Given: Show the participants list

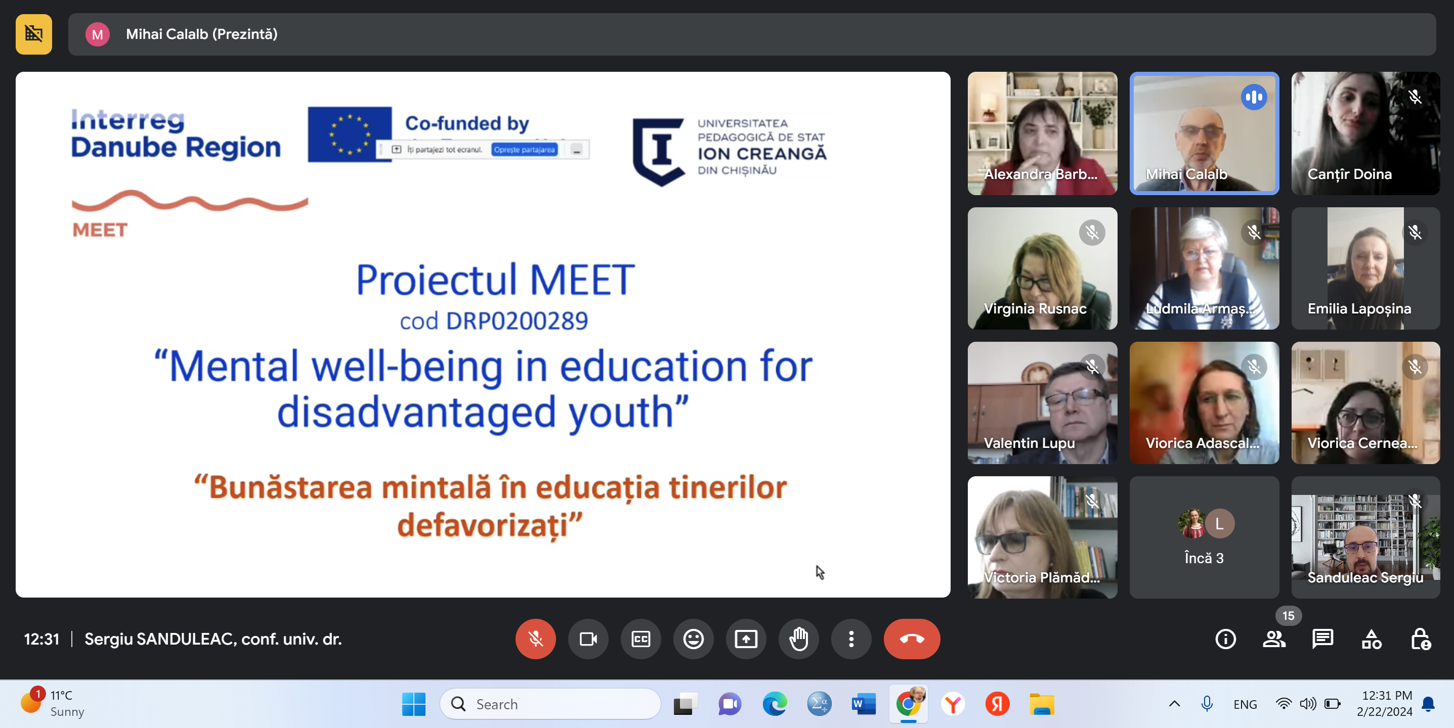Looking at the screenshot, I should tap(1274, 639).
